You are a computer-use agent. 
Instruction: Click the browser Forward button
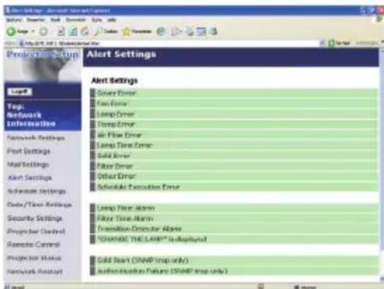click(43, 32)
